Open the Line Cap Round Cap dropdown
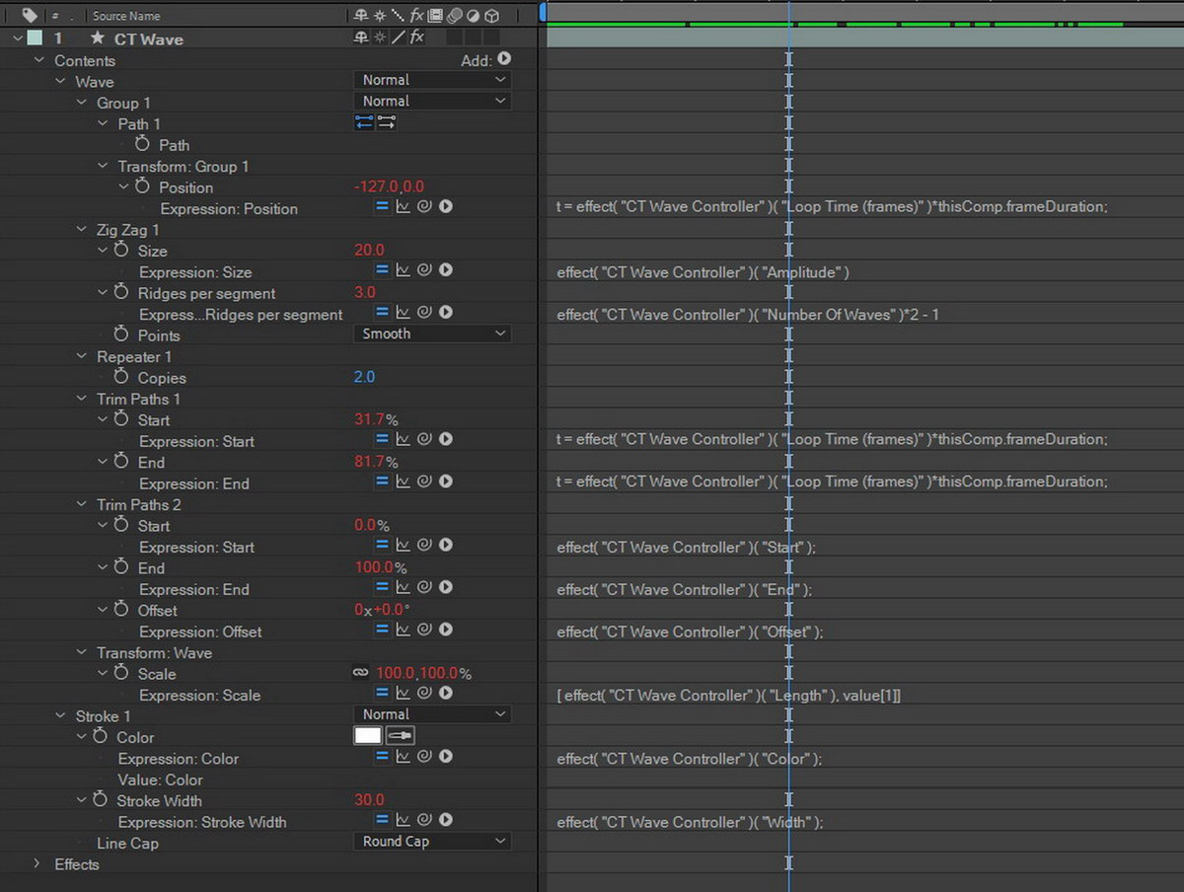Viewport: 1184px width, 892px height. 432,842
